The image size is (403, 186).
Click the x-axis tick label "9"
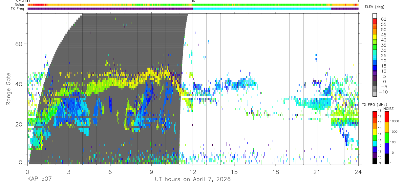[x=151, y=172]
